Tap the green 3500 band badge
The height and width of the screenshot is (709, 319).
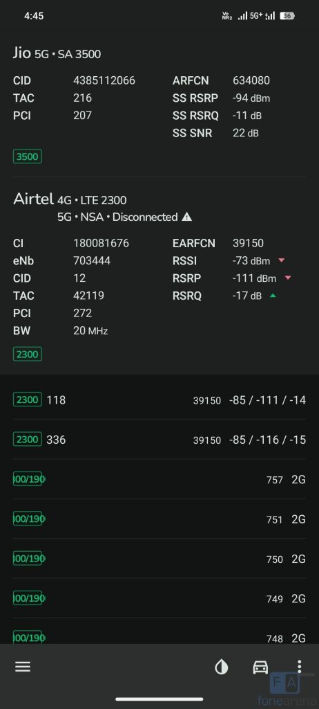tap(27, 157)
